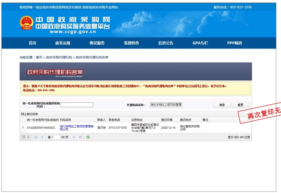Select credit code cell 91420600591464092C

[x=41, y=128]
